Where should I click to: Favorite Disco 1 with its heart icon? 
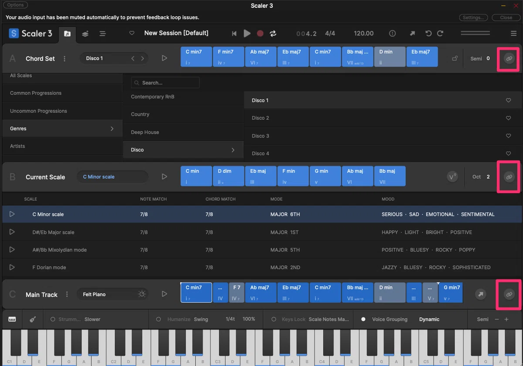pos(508,100)
